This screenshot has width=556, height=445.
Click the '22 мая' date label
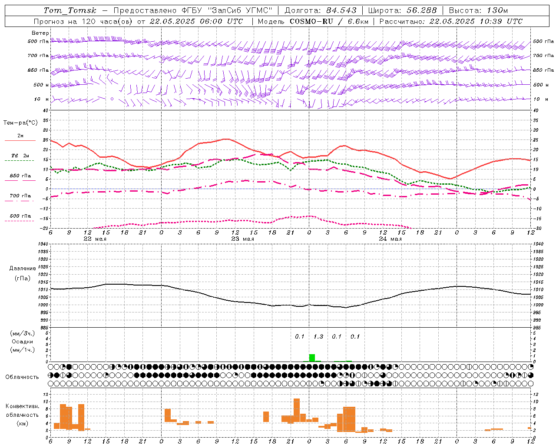point(95,239)
